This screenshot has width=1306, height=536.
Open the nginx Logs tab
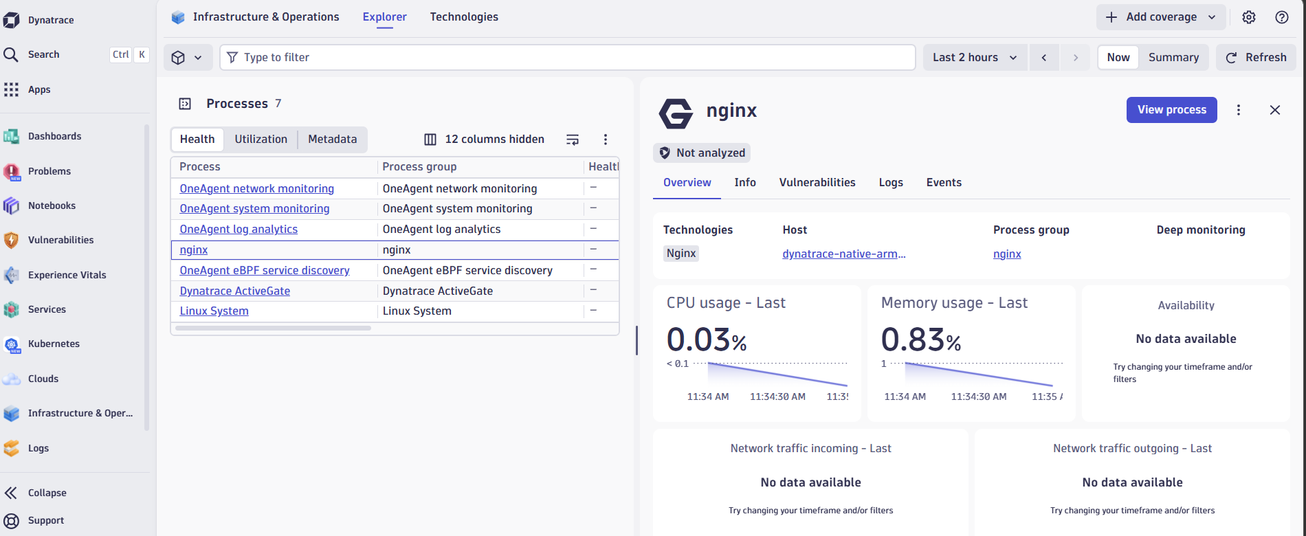891,183
